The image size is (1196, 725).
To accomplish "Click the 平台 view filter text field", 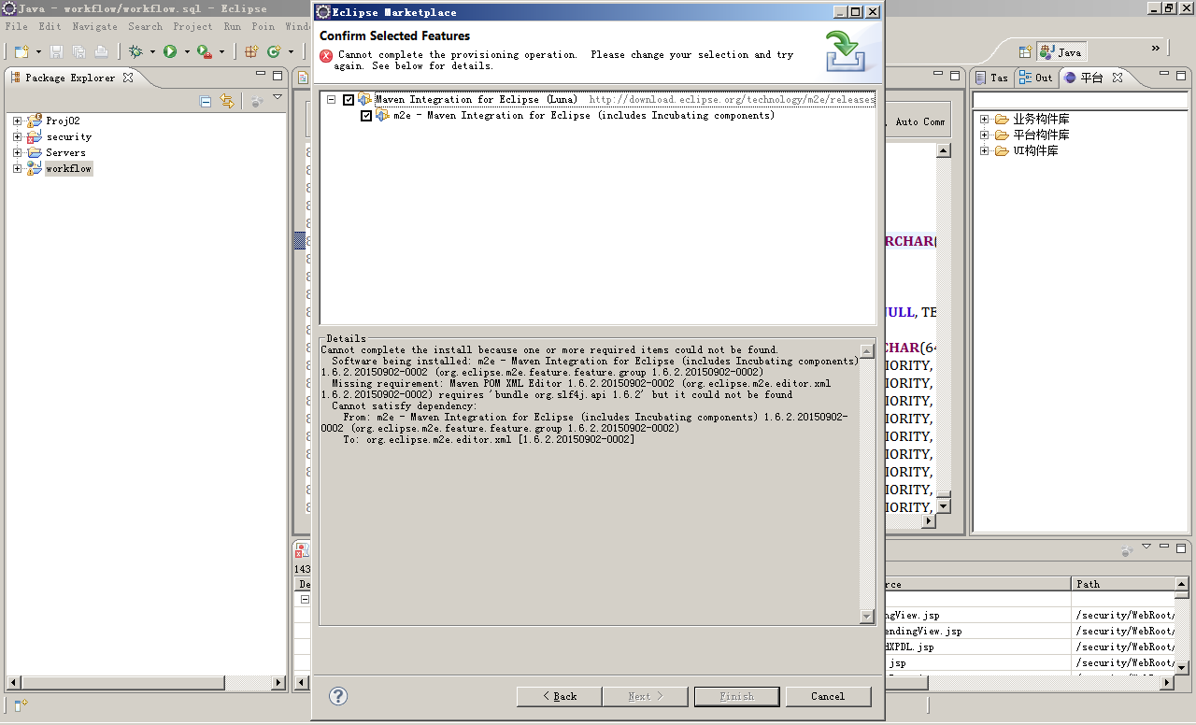I will [1079, 100].
